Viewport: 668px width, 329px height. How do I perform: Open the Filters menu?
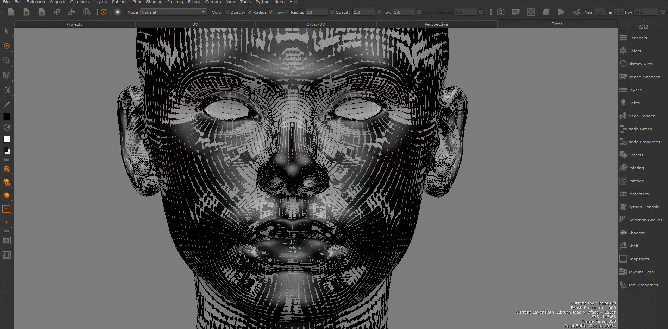[194, 2]
